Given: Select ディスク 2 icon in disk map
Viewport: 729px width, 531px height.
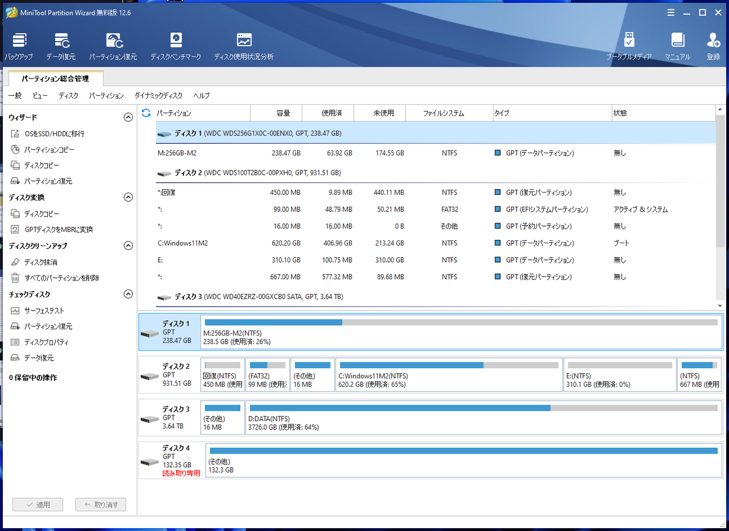Looking at the screenshot, I should pyautogui.click(x=149, y=377).
